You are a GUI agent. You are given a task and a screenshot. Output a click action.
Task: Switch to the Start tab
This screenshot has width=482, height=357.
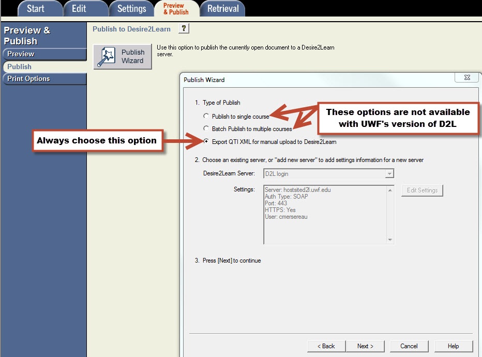[36, 8]
